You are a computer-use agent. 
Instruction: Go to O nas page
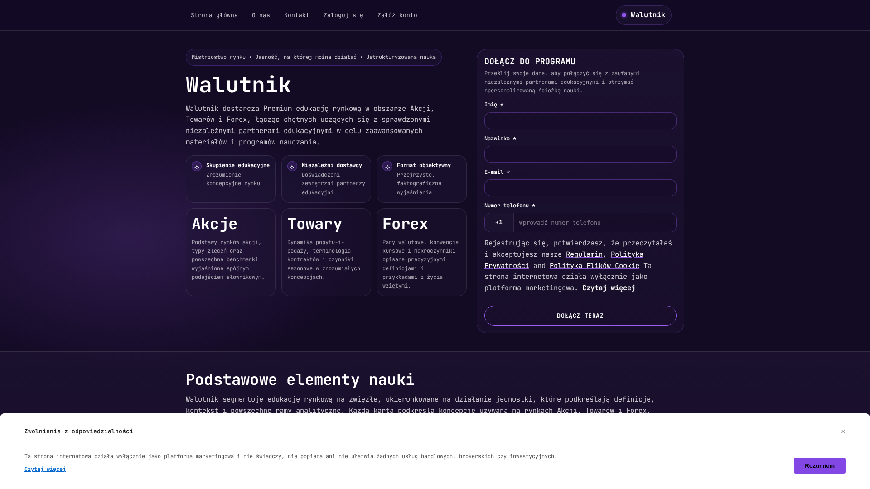(x=261, y=15)
